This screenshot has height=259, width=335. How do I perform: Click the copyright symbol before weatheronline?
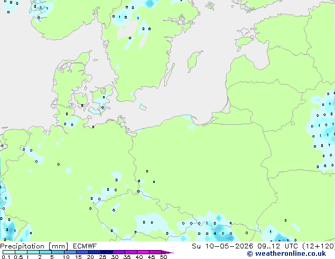click(x=250, y=254)
